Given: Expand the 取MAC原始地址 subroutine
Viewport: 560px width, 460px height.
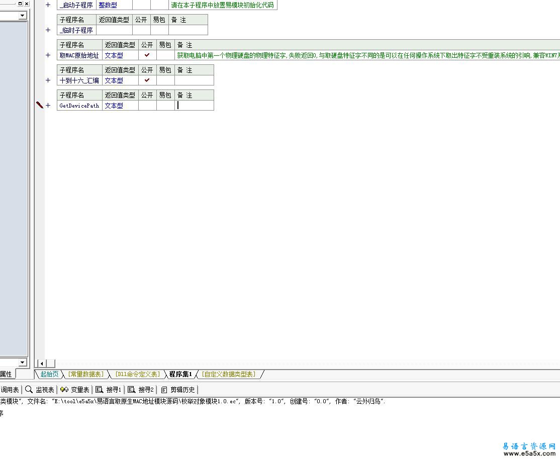Looking at the screenshot, I should click(48, 55).
